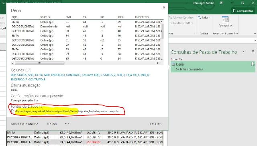Click the table icon next to Dena
This screenshot has height=146, width=257.
pyautogui.click(x=173, y=64)
